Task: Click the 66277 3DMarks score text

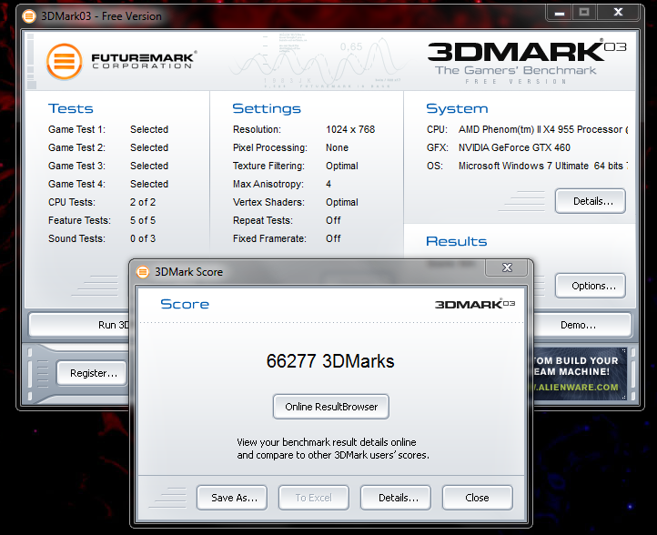Action: 330,361
